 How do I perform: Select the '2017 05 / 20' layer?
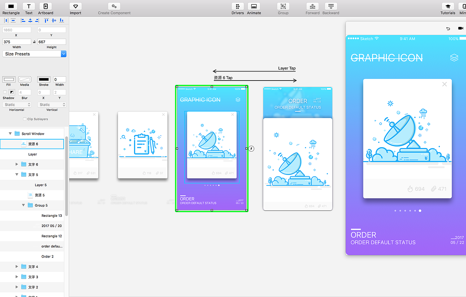[32, 226]
